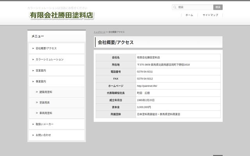250x156 pixels.
Task: Click the triangle arrow beside お問い合わせ
Action: (x=33, y=135)
